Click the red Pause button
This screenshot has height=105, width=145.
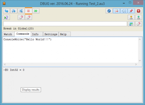click(28, 11)
